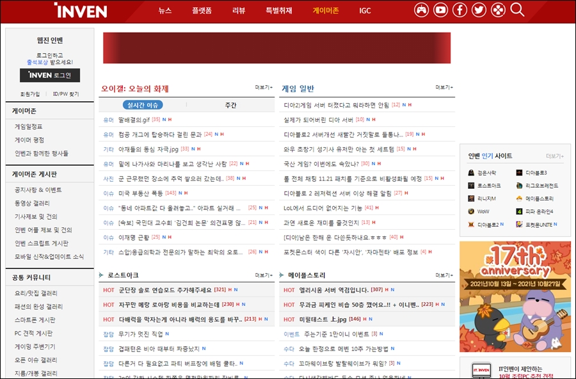Image resolution: width=576 pixels, height=379 pixels.
Task: Open PC 견적 게시판 in sidebar
Action: click(33, 333)
